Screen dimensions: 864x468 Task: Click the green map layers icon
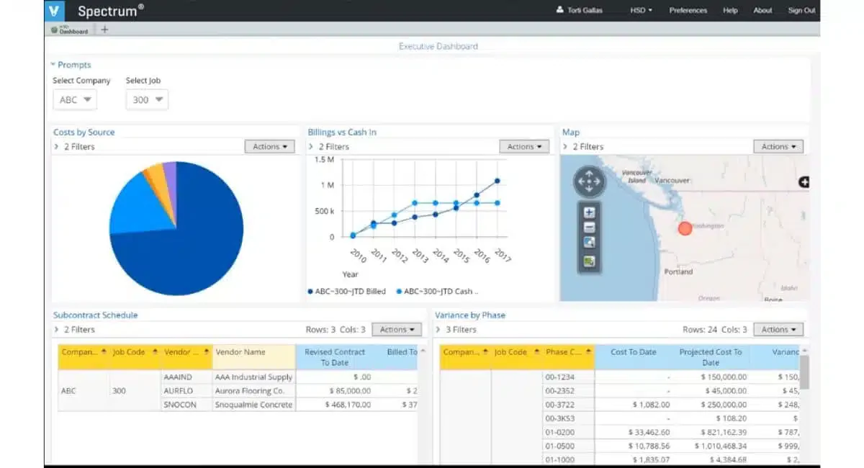pyautogui.click(x=589, y=261)
